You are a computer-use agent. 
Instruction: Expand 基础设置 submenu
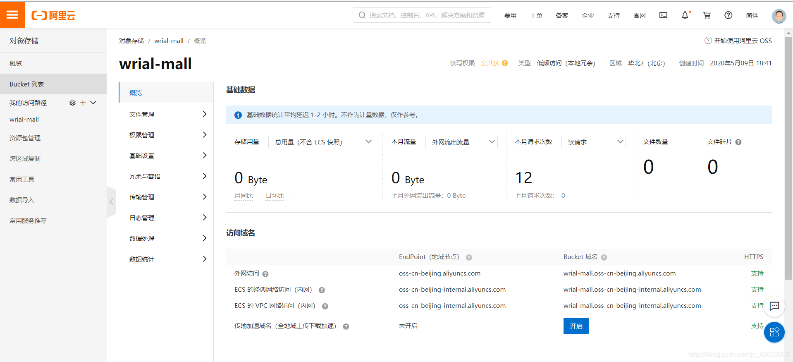click(x=205, y=156)
